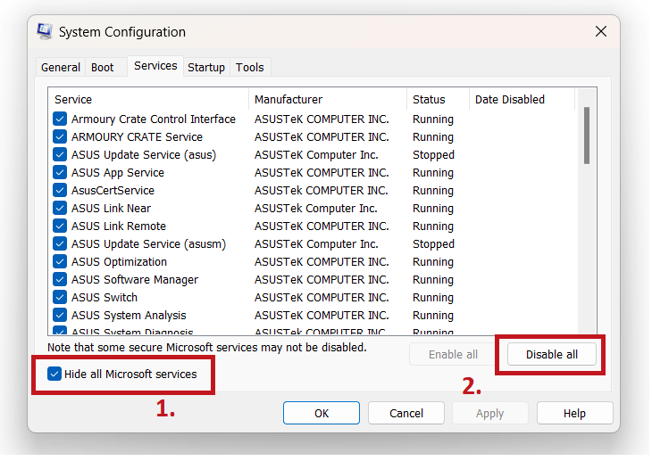
Task: Select the ASUS Link Near row text
Action: 112,209
